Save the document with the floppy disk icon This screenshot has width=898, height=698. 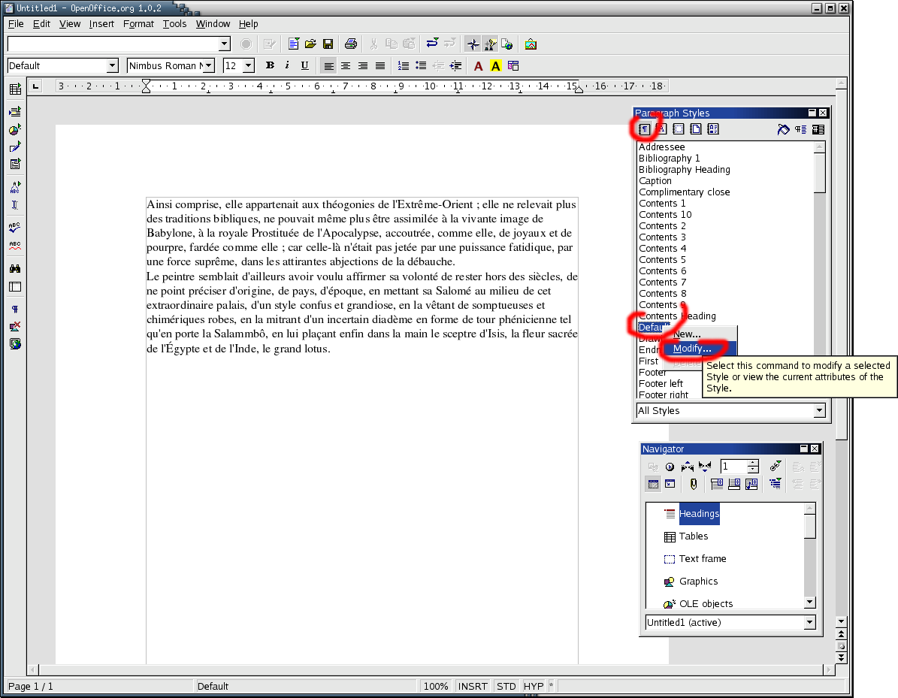328,44
